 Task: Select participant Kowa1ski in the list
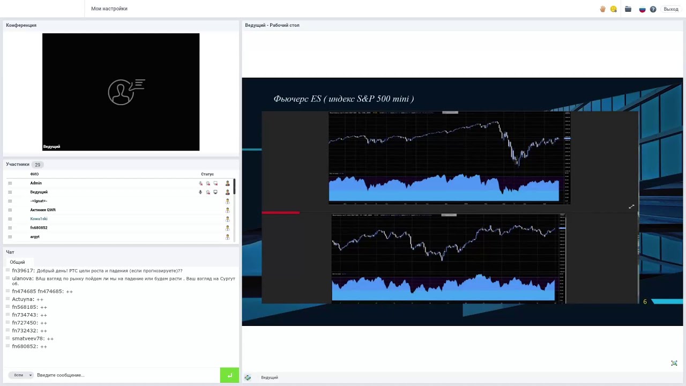click(39, 219)
